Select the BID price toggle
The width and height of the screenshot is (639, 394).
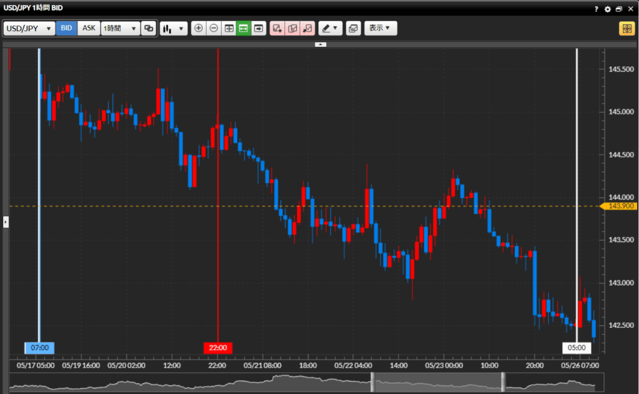pyautogui.click(x=67, y=29)
